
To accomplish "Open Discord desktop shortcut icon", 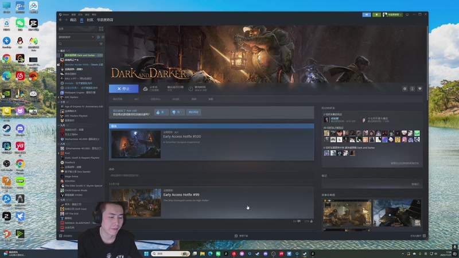I will click(x=20, y=129).
